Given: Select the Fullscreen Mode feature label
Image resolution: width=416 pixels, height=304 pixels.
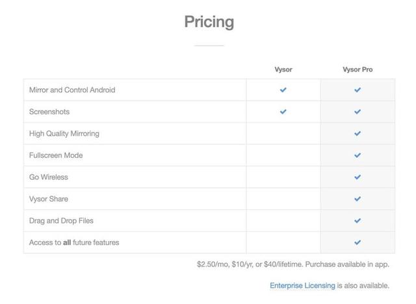Looking at the screenshot, I should [56, 155].
